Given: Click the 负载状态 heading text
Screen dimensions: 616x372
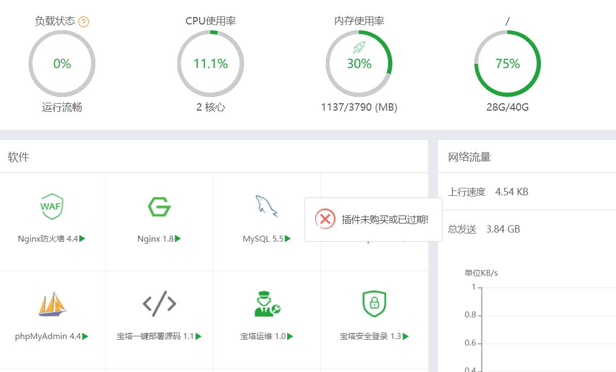Looking at the screenshot, I should pos(55,21).
